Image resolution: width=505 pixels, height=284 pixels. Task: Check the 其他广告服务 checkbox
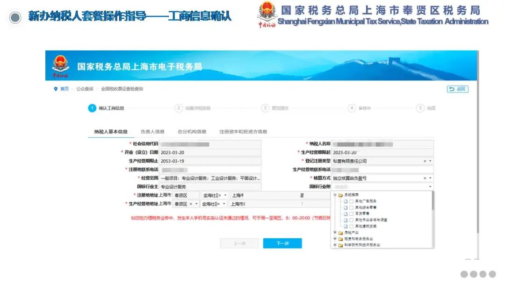(351, 201)
